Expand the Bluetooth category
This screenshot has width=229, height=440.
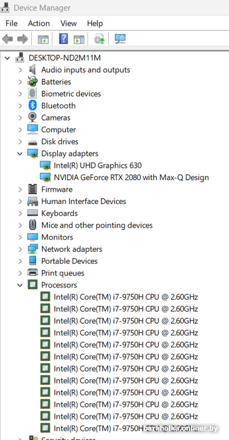(x=20, y=106)
